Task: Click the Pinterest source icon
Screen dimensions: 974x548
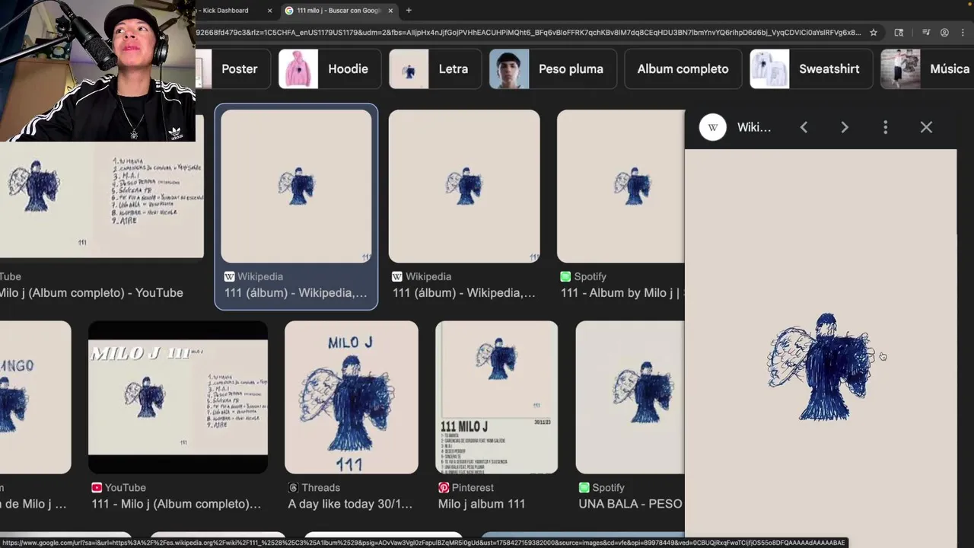Action: pyautogui.click(x=444, y=488)
